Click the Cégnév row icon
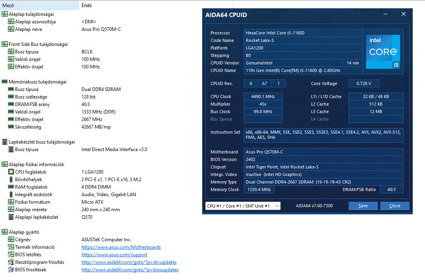Viewport: 425px width, 280px height. click(x=11, y=239)
